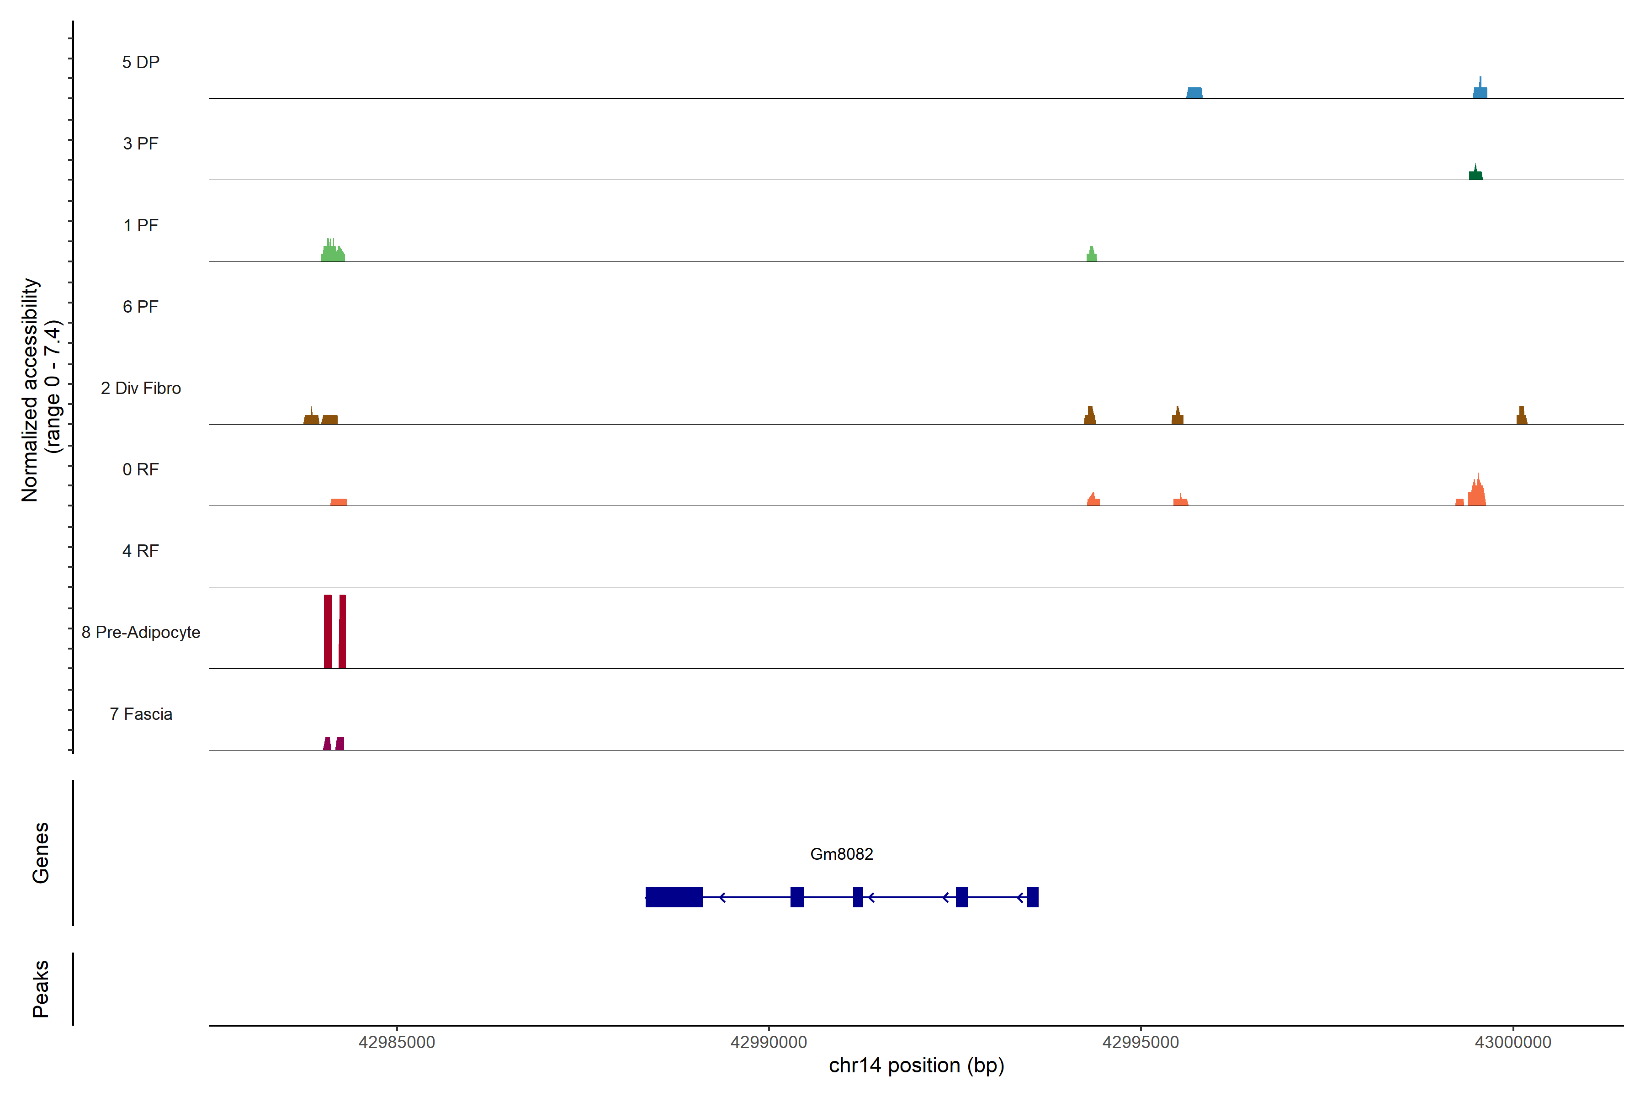This screenshot has width=1645, height=1097.
Task: Click the 8 Pre-Adipocyte track label
Action: (x=141, y=633)
